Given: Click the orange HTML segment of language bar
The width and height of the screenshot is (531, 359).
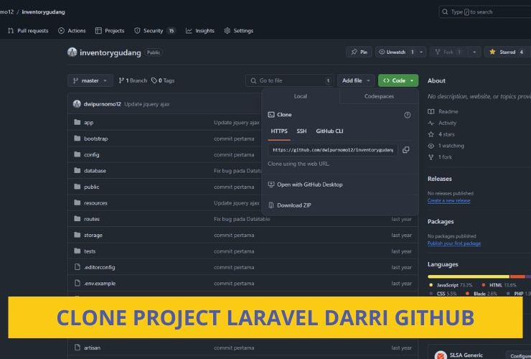Looking at the screenshot, I should (x=517, y=276).
